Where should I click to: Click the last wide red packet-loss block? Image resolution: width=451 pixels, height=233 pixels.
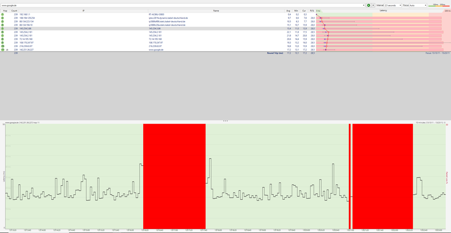(x=383, y=176)
